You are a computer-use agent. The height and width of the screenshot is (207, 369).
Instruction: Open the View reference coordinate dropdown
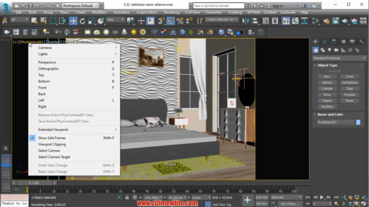click(115, 20)
